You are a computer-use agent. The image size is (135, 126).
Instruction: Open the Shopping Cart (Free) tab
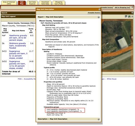click(59, 3)
